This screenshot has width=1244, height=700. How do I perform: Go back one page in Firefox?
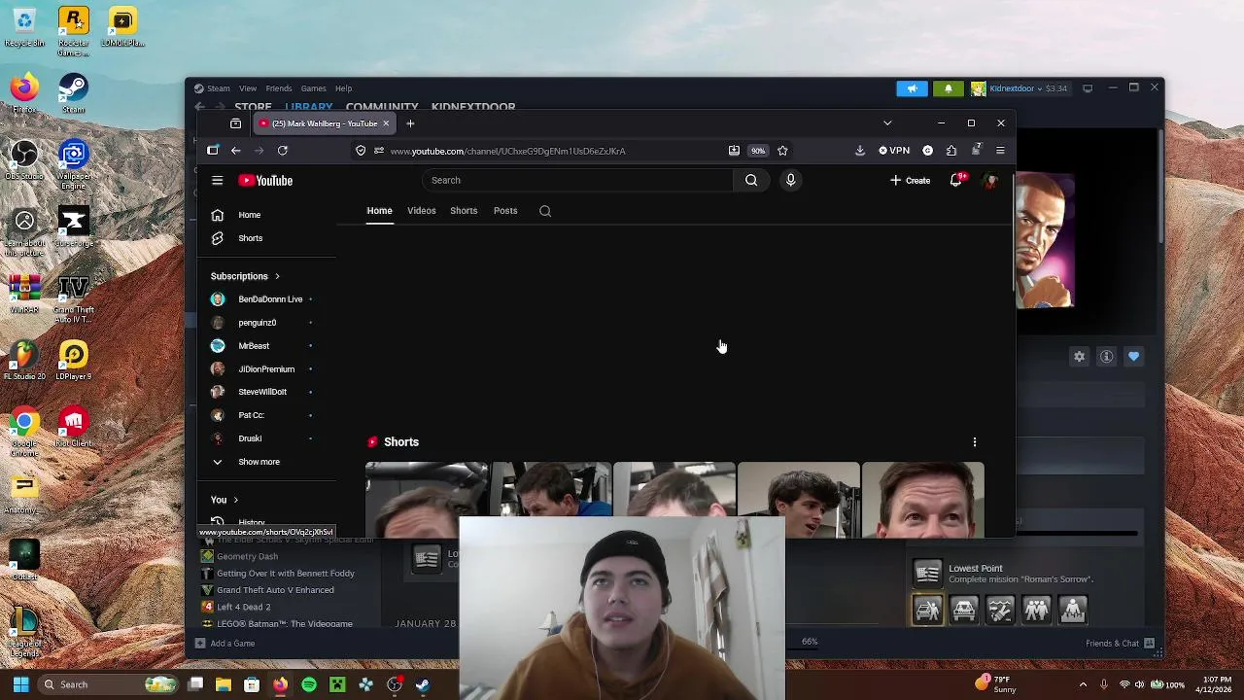point(235,151)
